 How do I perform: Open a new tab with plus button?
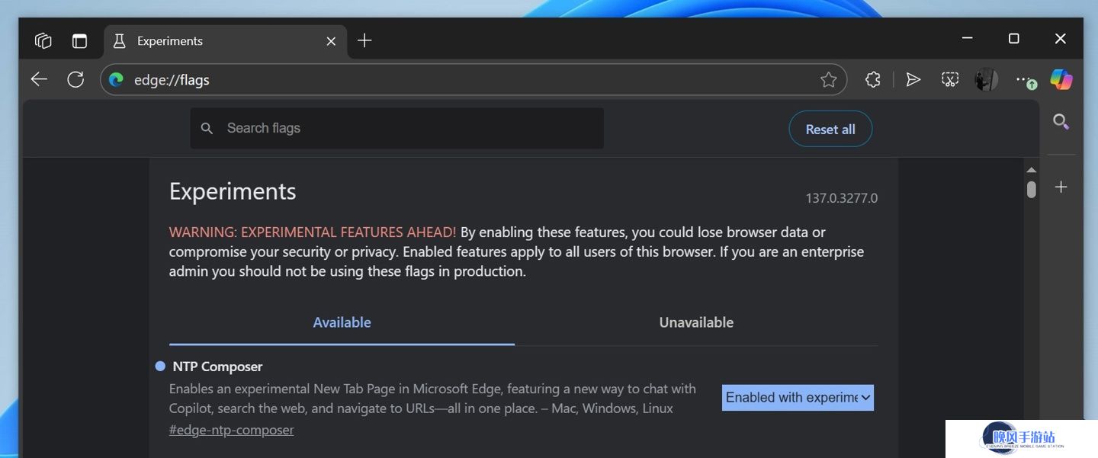pyautogui.click(x=364, y=40)
